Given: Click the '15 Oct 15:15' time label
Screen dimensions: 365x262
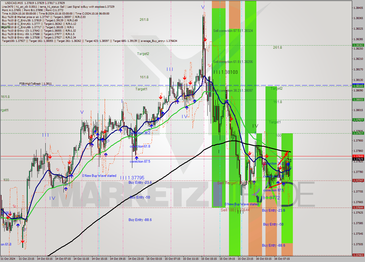Looking at the screenshot, I should 210,259.
